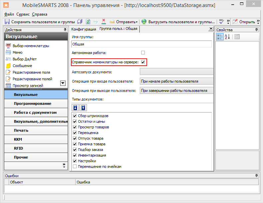Image resolution: width=263 pixels, height=203 pixels.
Task: Pin the Ошибки panel
Action: tap(256, 175)
